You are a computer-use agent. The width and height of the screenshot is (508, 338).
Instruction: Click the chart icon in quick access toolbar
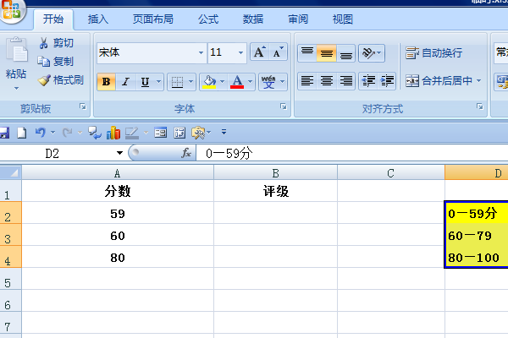pos(113,133)
